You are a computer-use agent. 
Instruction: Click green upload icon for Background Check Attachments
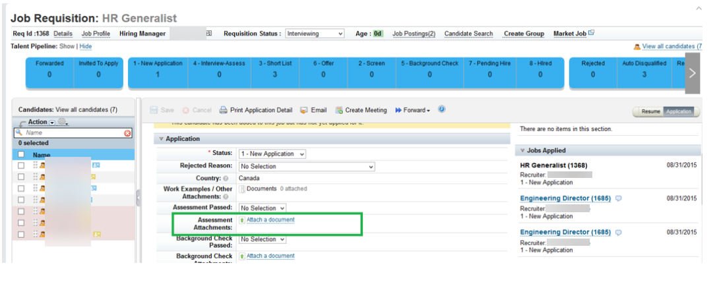pos(242,256)
